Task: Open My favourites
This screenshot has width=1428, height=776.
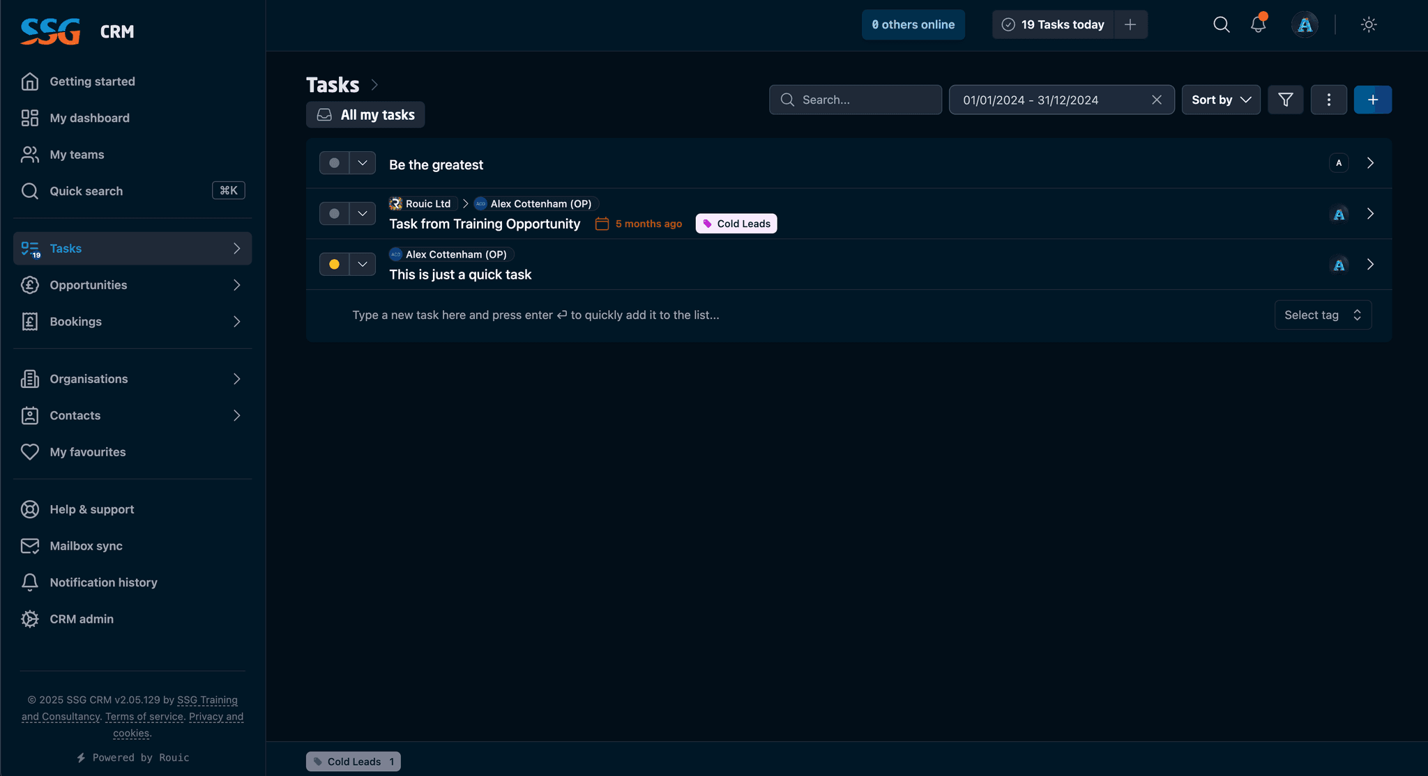Action: pos(87,451)
